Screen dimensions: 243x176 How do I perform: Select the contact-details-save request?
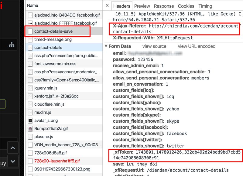53,31
